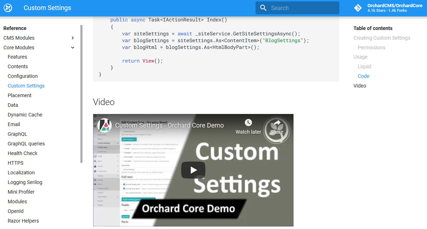The height and width of the screenshot is (229, 427).
Task: Open the video channel avatar icon
Action: click(105, 125)
